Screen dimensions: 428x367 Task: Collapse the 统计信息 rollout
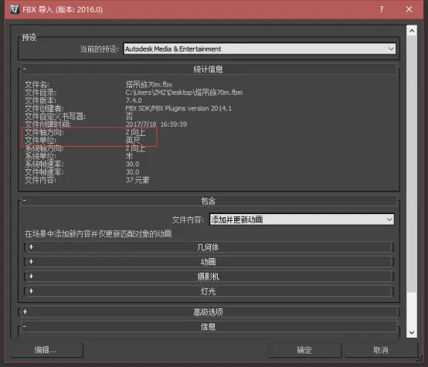[209, 69]
